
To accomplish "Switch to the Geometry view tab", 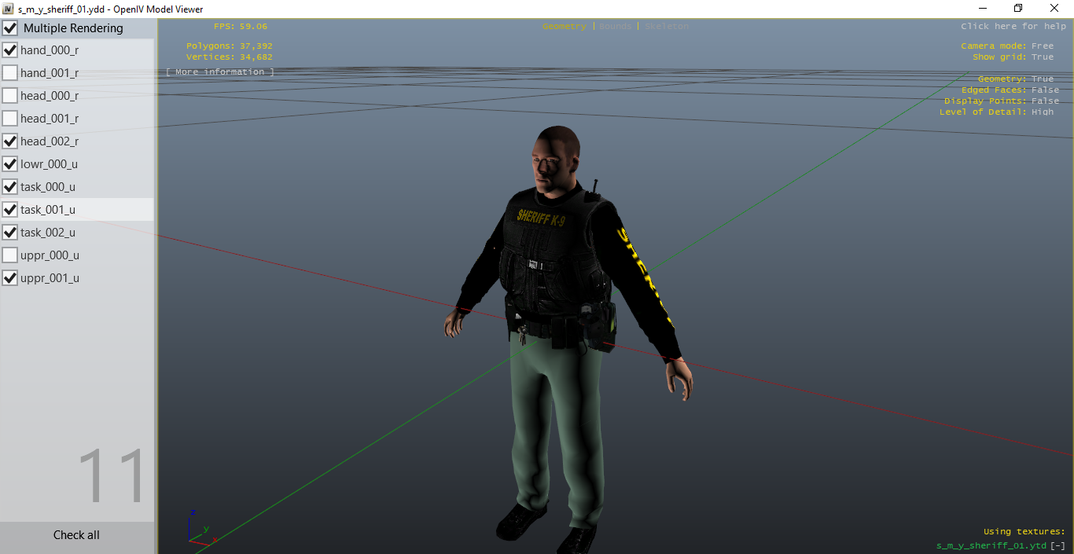I will pos(564,27).
